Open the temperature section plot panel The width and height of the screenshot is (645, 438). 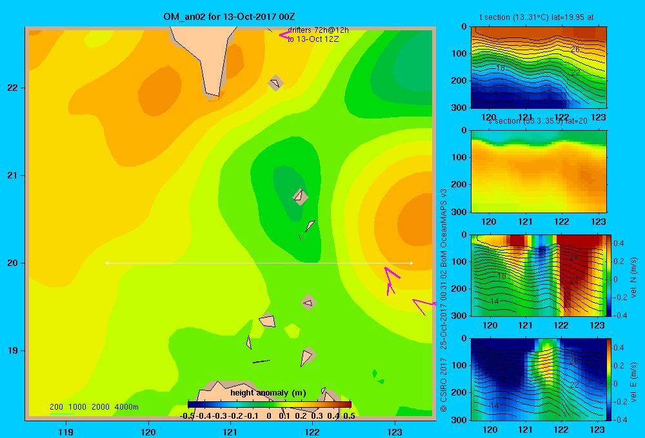(x=539, y=68)
